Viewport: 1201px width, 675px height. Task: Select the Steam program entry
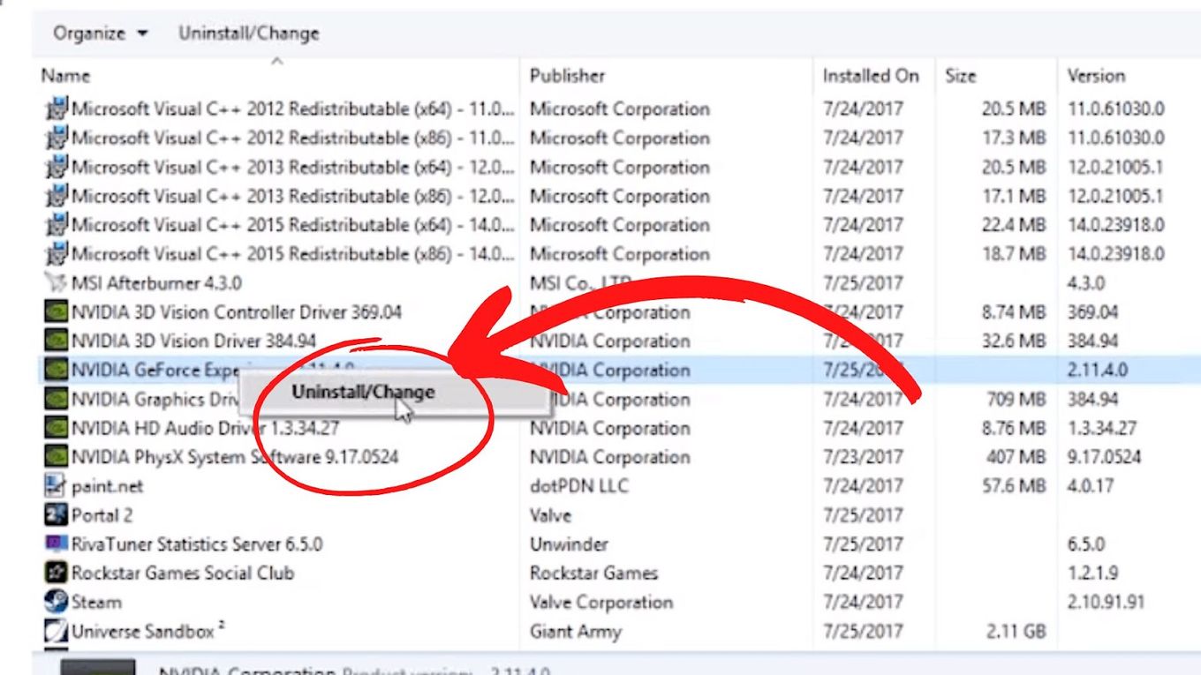tap(96, 602)
